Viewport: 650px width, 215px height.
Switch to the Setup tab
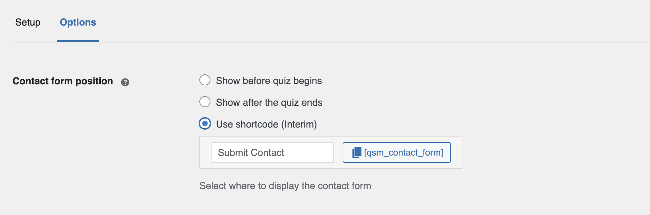(28, 22)
